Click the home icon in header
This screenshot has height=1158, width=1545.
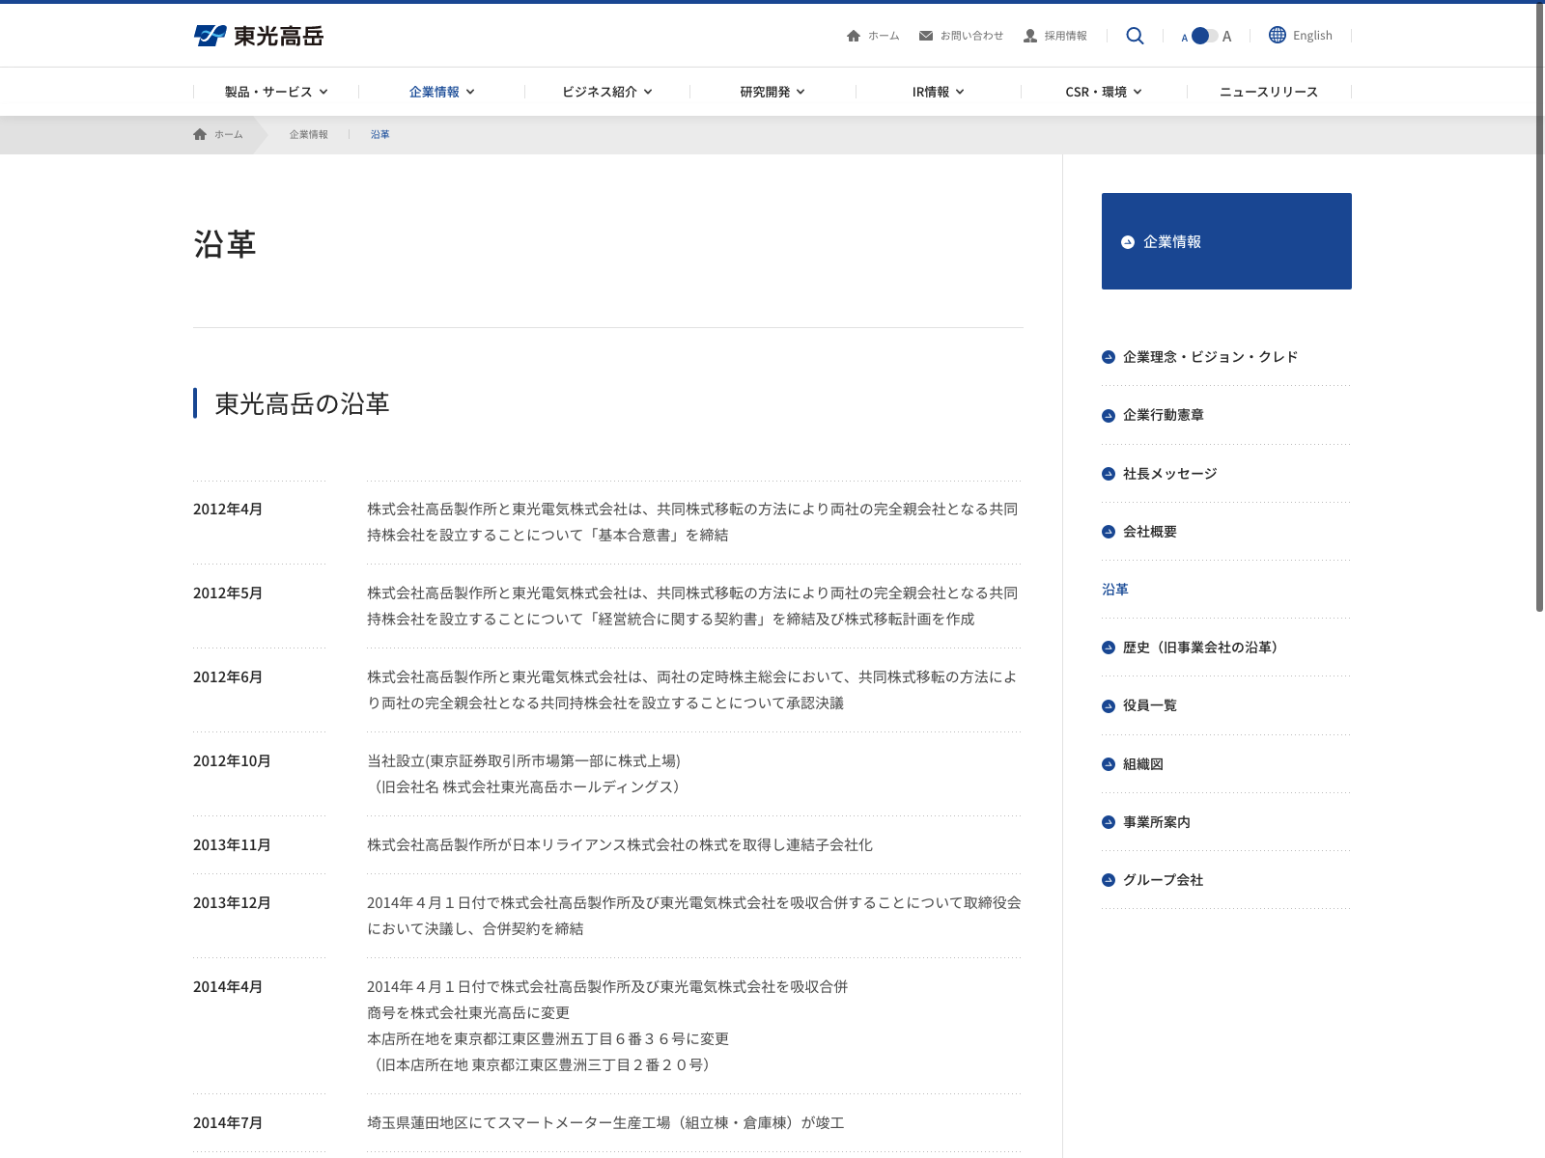pos(854,36)
